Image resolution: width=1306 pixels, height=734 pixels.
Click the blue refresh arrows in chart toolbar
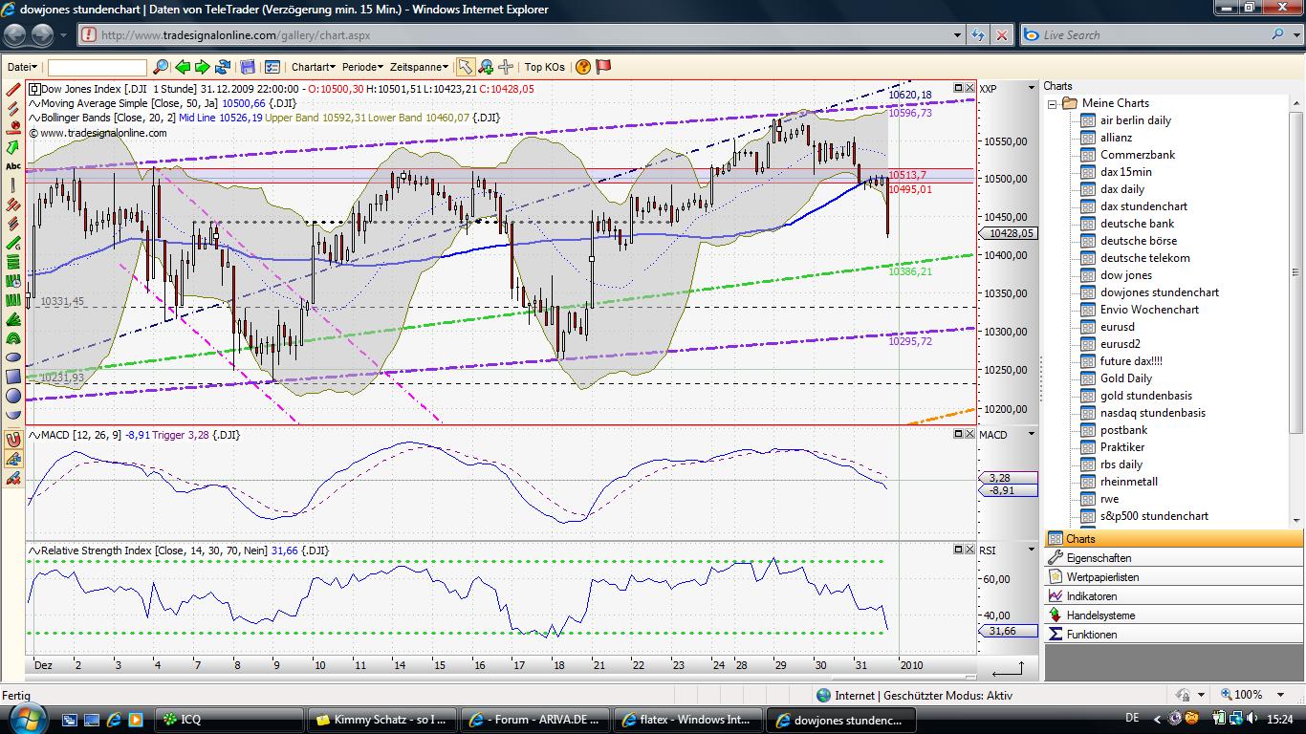click(x=223, y=67)
